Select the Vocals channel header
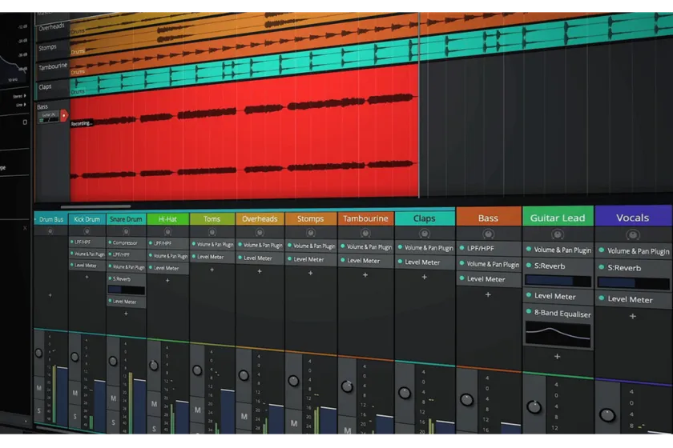 633,218
